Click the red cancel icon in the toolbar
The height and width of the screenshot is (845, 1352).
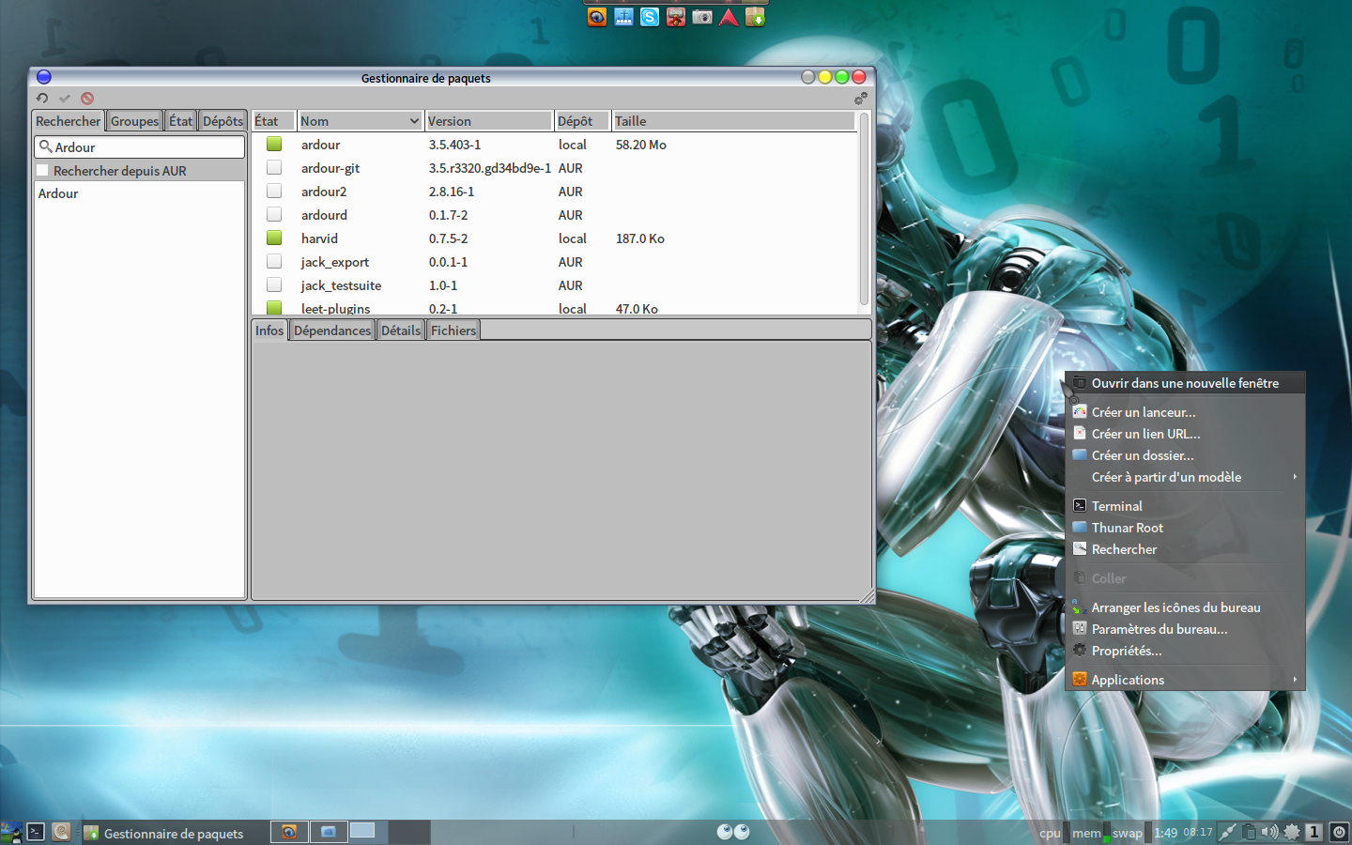(x=87, y=98)
